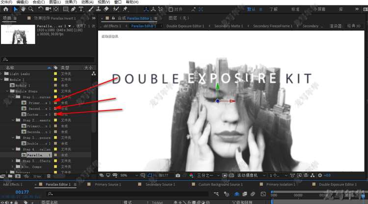Image resolution: width=368 pixels, height=204 pixels.
Task: Click the label swatch for Parallax comp row
Action: 55,155
